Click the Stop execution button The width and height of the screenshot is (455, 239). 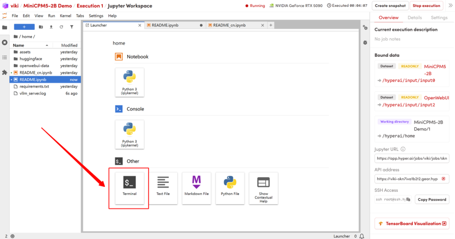click(x=426, y=5)
